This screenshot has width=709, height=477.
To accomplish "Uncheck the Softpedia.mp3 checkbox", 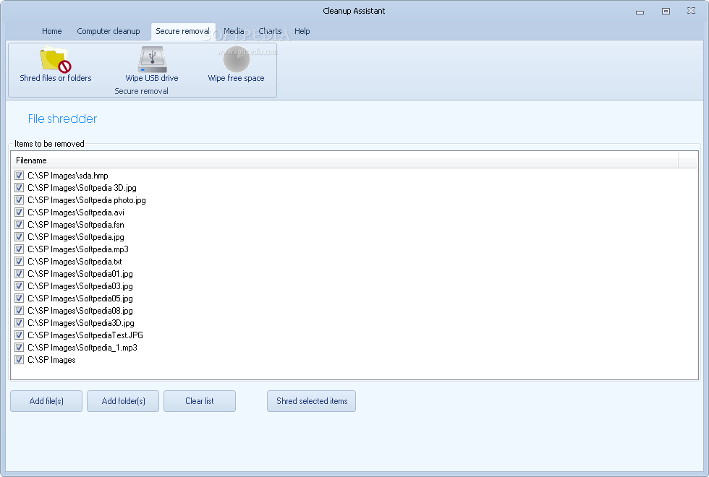I will tap(19, 249).
